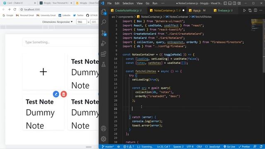Switch to the CreateNoteModal.js editor tab
The height and width of the screenshot is (149, 265).
click(x=126, y=10)
